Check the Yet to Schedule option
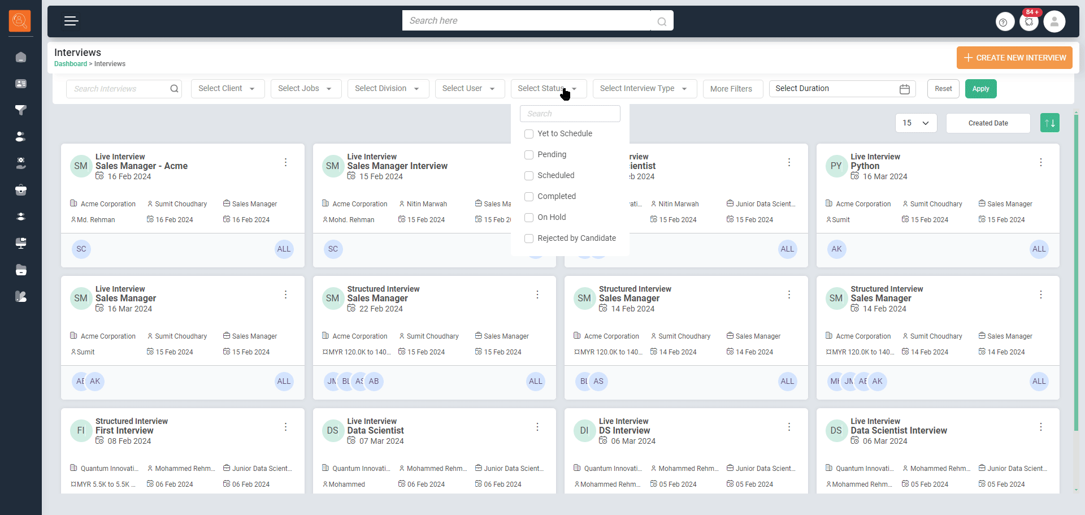The width and height of the screenshot is (1085, 515). tap(529, 134)
